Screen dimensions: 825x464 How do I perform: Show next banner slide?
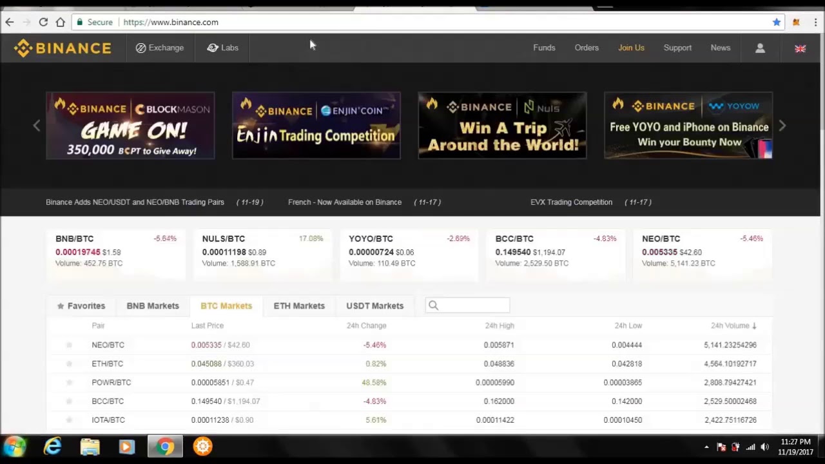pyautogui.click(x=782, y=126)
